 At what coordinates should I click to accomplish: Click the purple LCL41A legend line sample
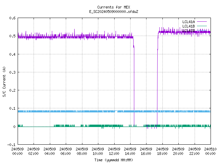(202, 22)
